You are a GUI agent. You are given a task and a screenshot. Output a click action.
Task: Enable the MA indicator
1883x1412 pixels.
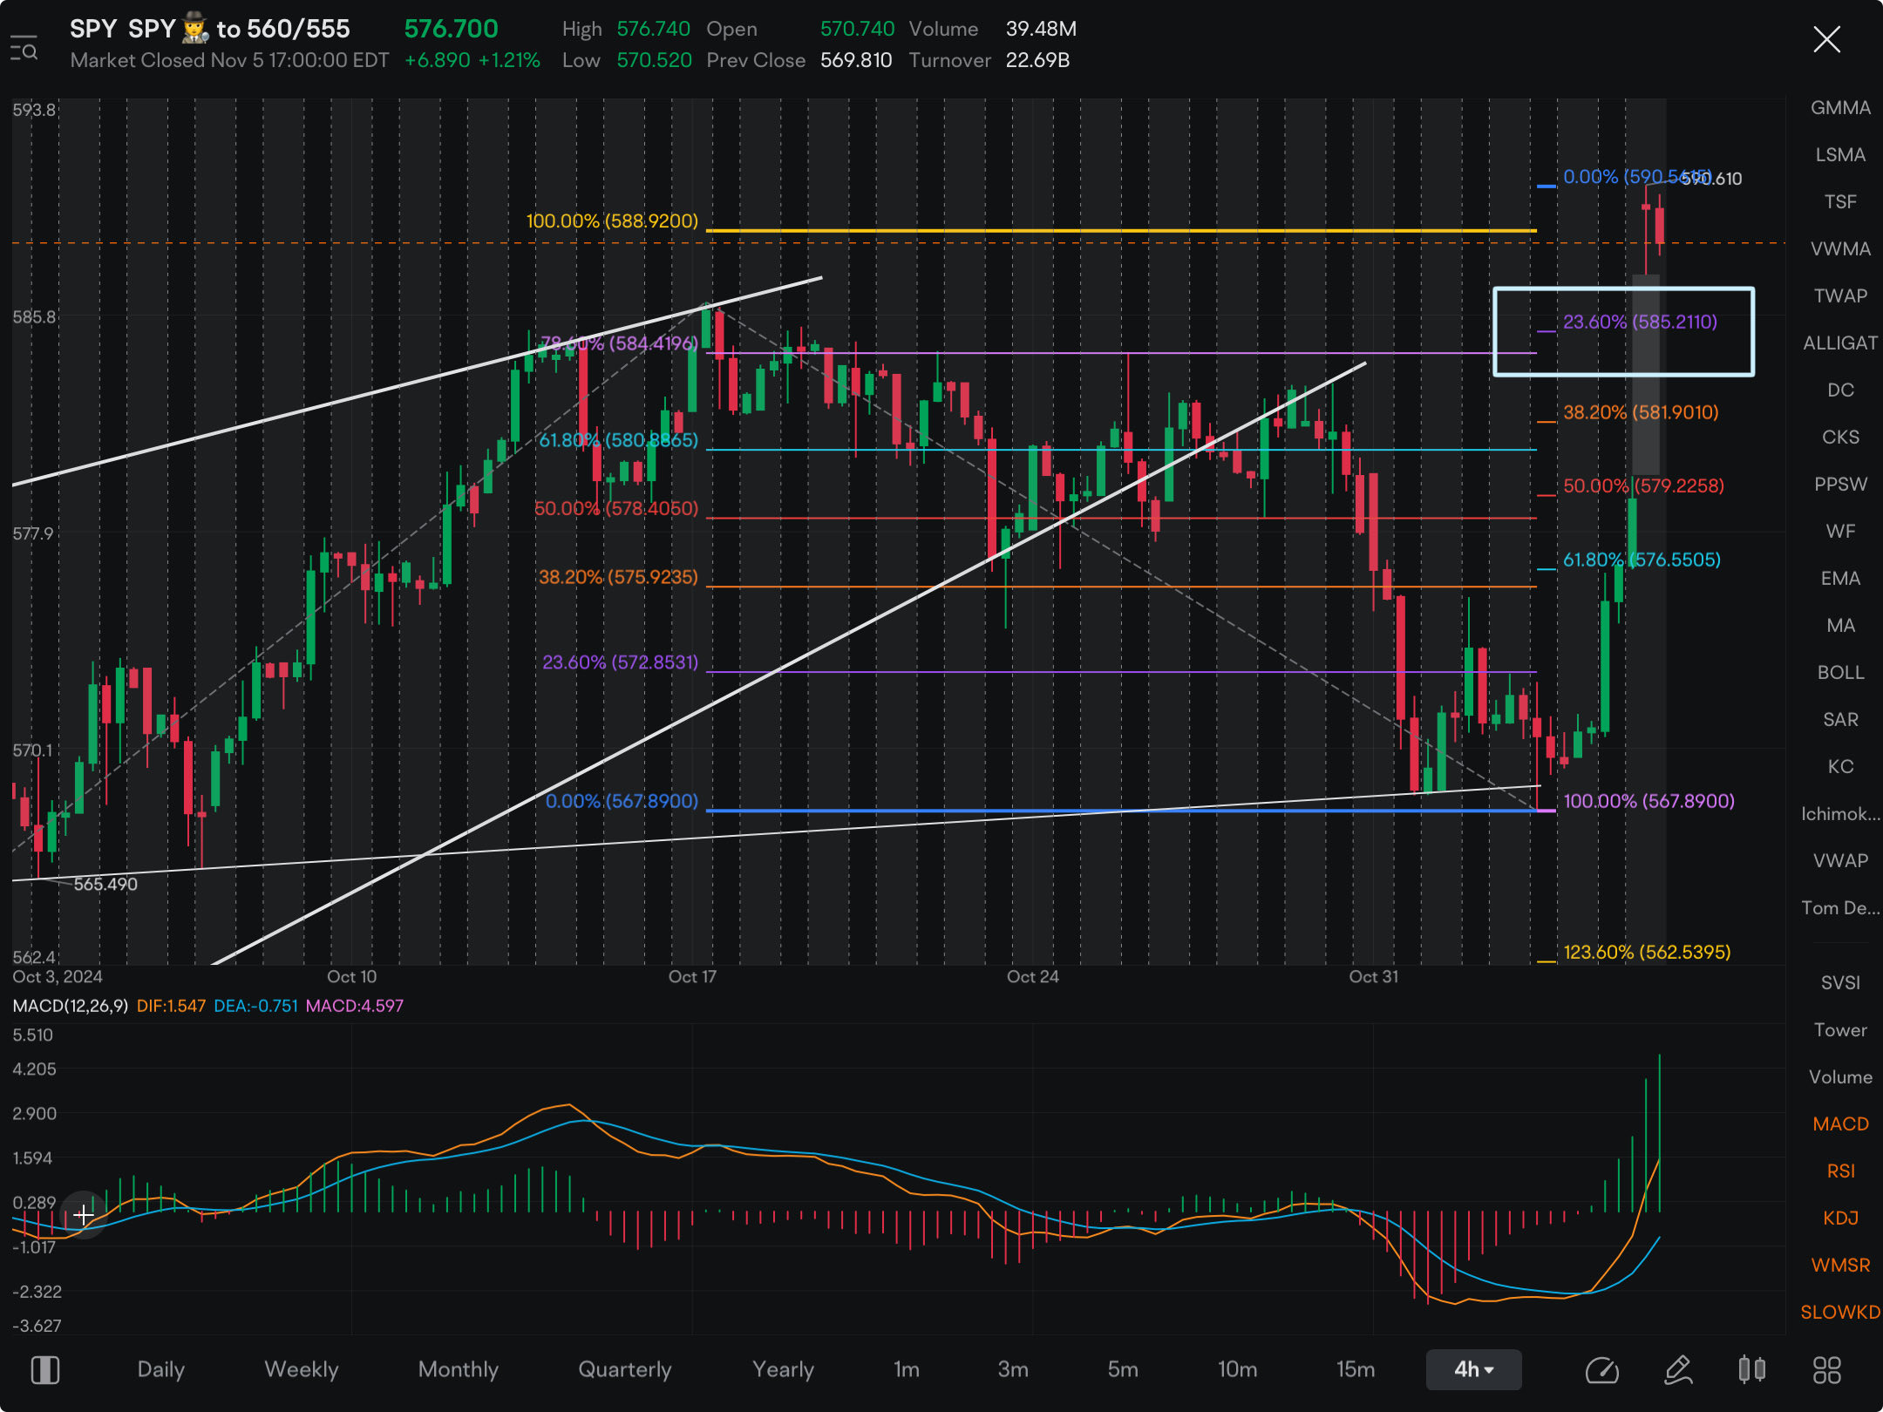(1840, 626)
